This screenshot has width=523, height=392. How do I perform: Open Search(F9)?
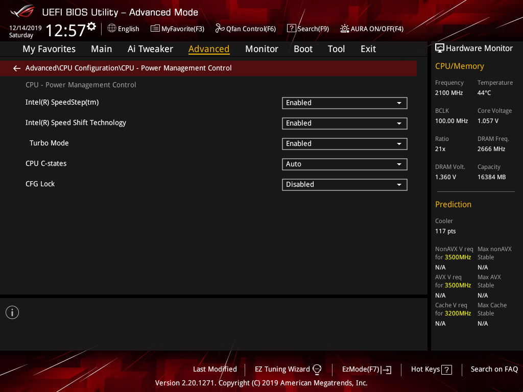308,29
